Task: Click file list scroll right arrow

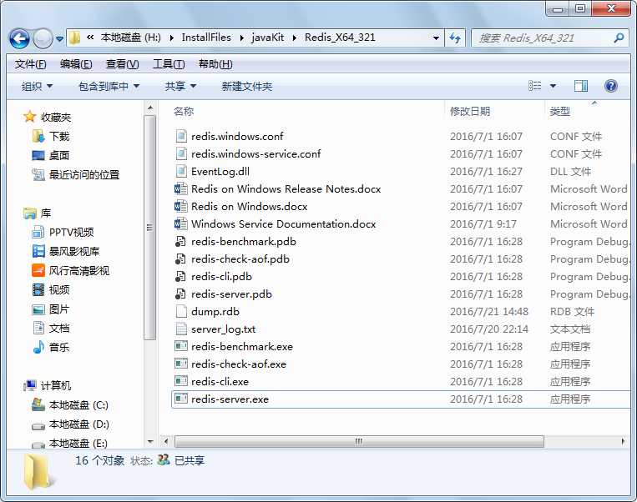Action: coord(624,441)
